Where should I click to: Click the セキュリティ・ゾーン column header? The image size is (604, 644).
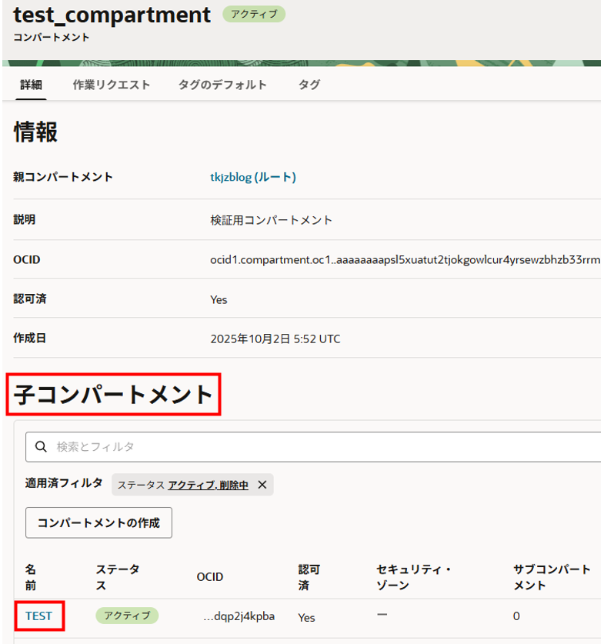[x=413, y=576]
